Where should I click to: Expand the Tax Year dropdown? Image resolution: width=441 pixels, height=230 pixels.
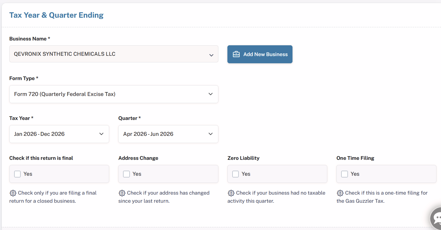59,134
